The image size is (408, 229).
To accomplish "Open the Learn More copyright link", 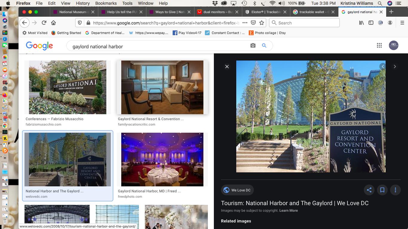I will point(289,211).
